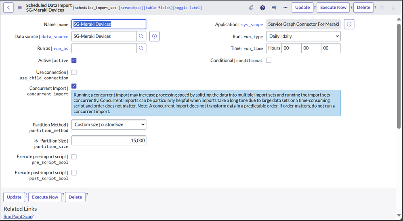The height and width of the screenshot is (221, 403).
Task: Expand the Partition Method dropdown
Action: (109, 124)
